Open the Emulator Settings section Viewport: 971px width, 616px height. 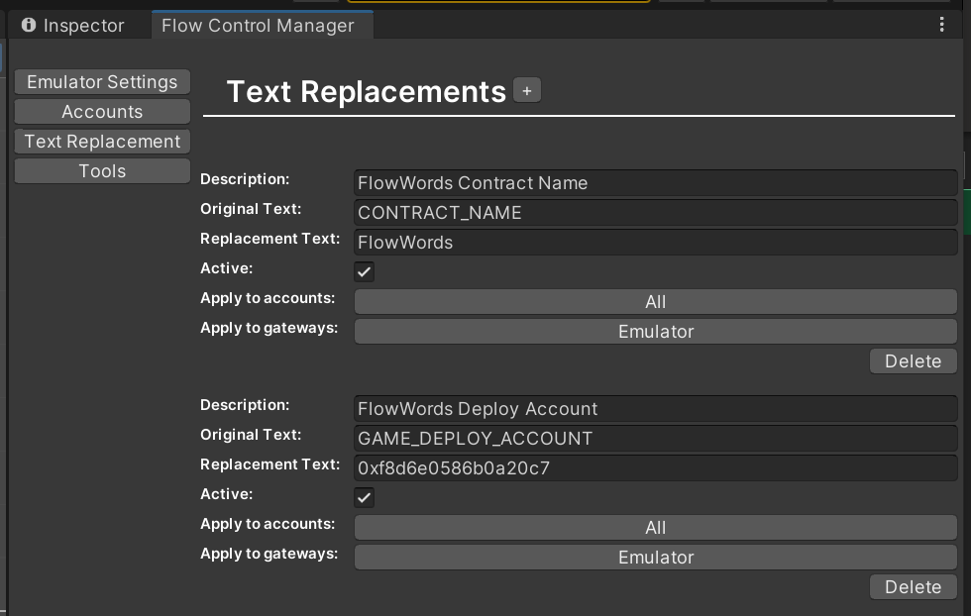(101, 81)
